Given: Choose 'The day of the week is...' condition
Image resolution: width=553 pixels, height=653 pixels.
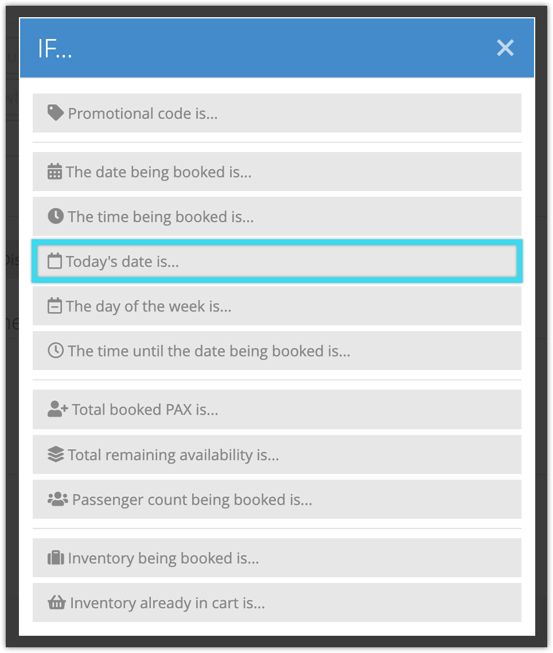Looking at the screenshot, I should (x=277, y=306).
